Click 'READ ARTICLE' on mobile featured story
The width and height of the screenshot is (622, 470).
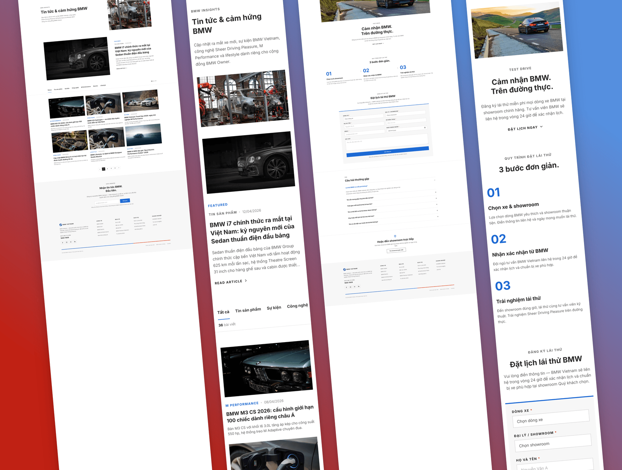point(228,282)
